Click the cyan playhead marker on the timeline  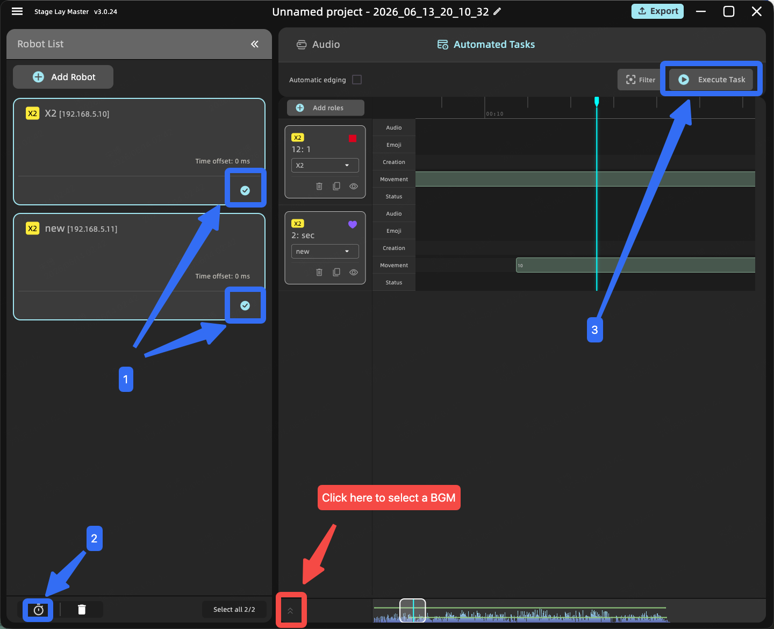pyautogui.click(x=597, y=101)
